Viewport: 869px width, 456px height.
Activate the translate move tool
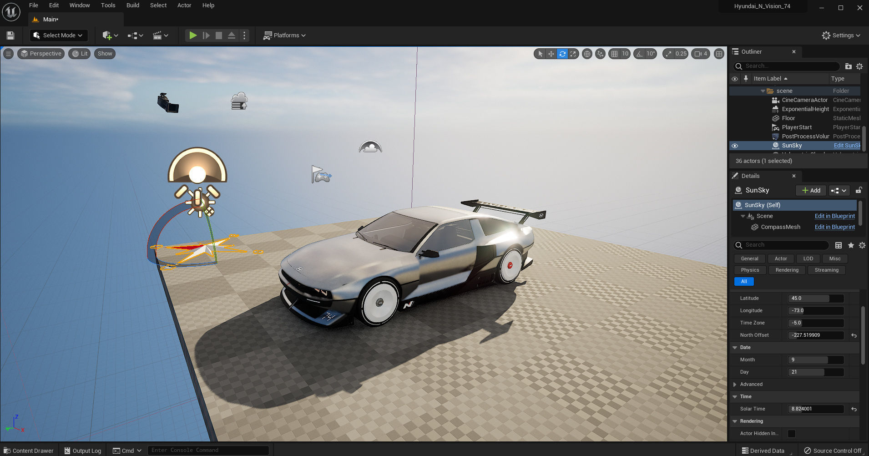click(x=551, y=54)
